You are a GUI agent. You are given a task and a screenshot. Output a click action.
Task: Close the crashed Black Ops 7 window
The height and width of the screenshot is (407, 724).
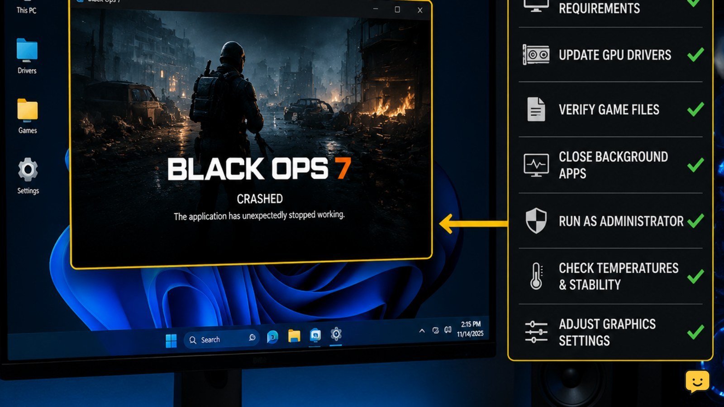[420, 10]
